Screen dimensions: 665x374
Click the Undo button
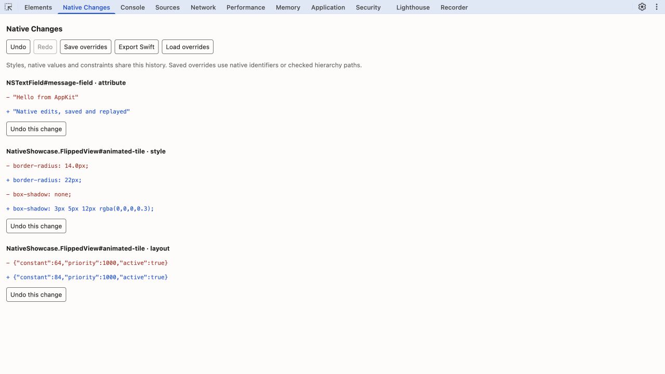coord(18,47)
